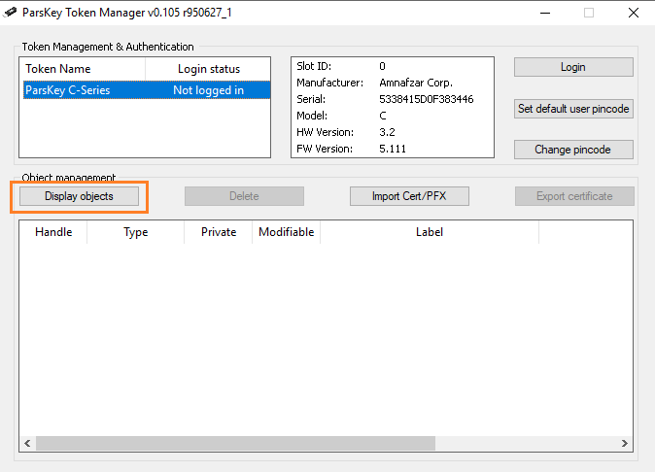This screenshot has width=655, height=472.
Task: Click Set default user pincode button
Action: [573, 109]
